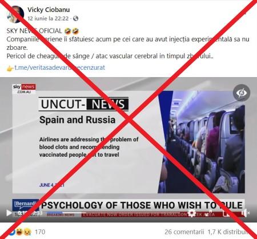Click the Sky News logo in video
Screen dimensions: 257x239
coord(24,89)
